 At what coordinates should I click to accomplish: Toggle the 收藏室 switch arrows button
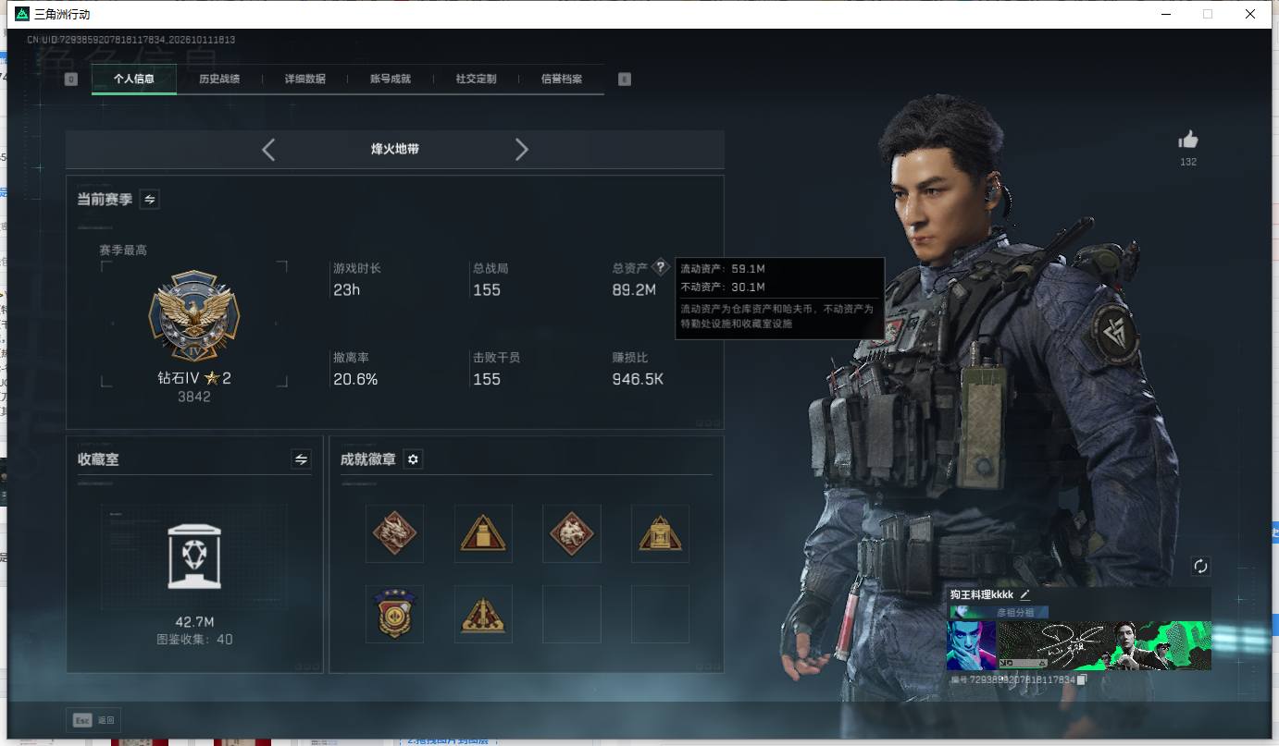(x=301, y=459)
